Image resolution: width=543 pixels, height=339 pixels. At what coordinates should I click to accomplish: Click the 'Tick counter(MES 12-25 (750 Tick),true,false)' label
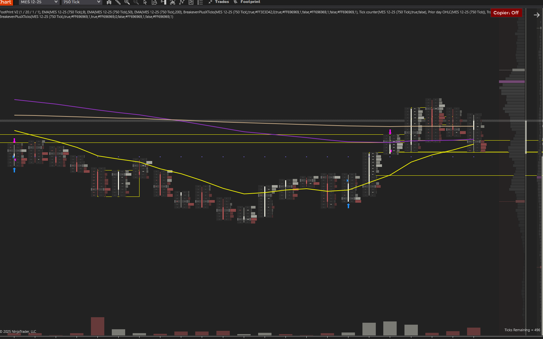coord(393,12)
